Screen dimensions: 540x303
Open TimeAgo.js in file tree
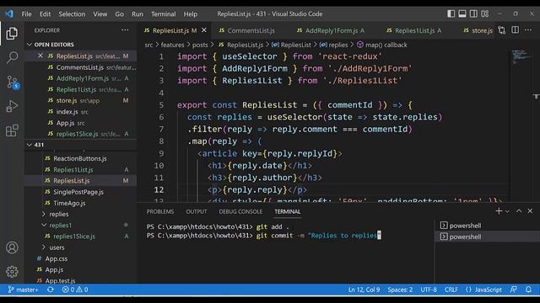click(x=69, y=203)
